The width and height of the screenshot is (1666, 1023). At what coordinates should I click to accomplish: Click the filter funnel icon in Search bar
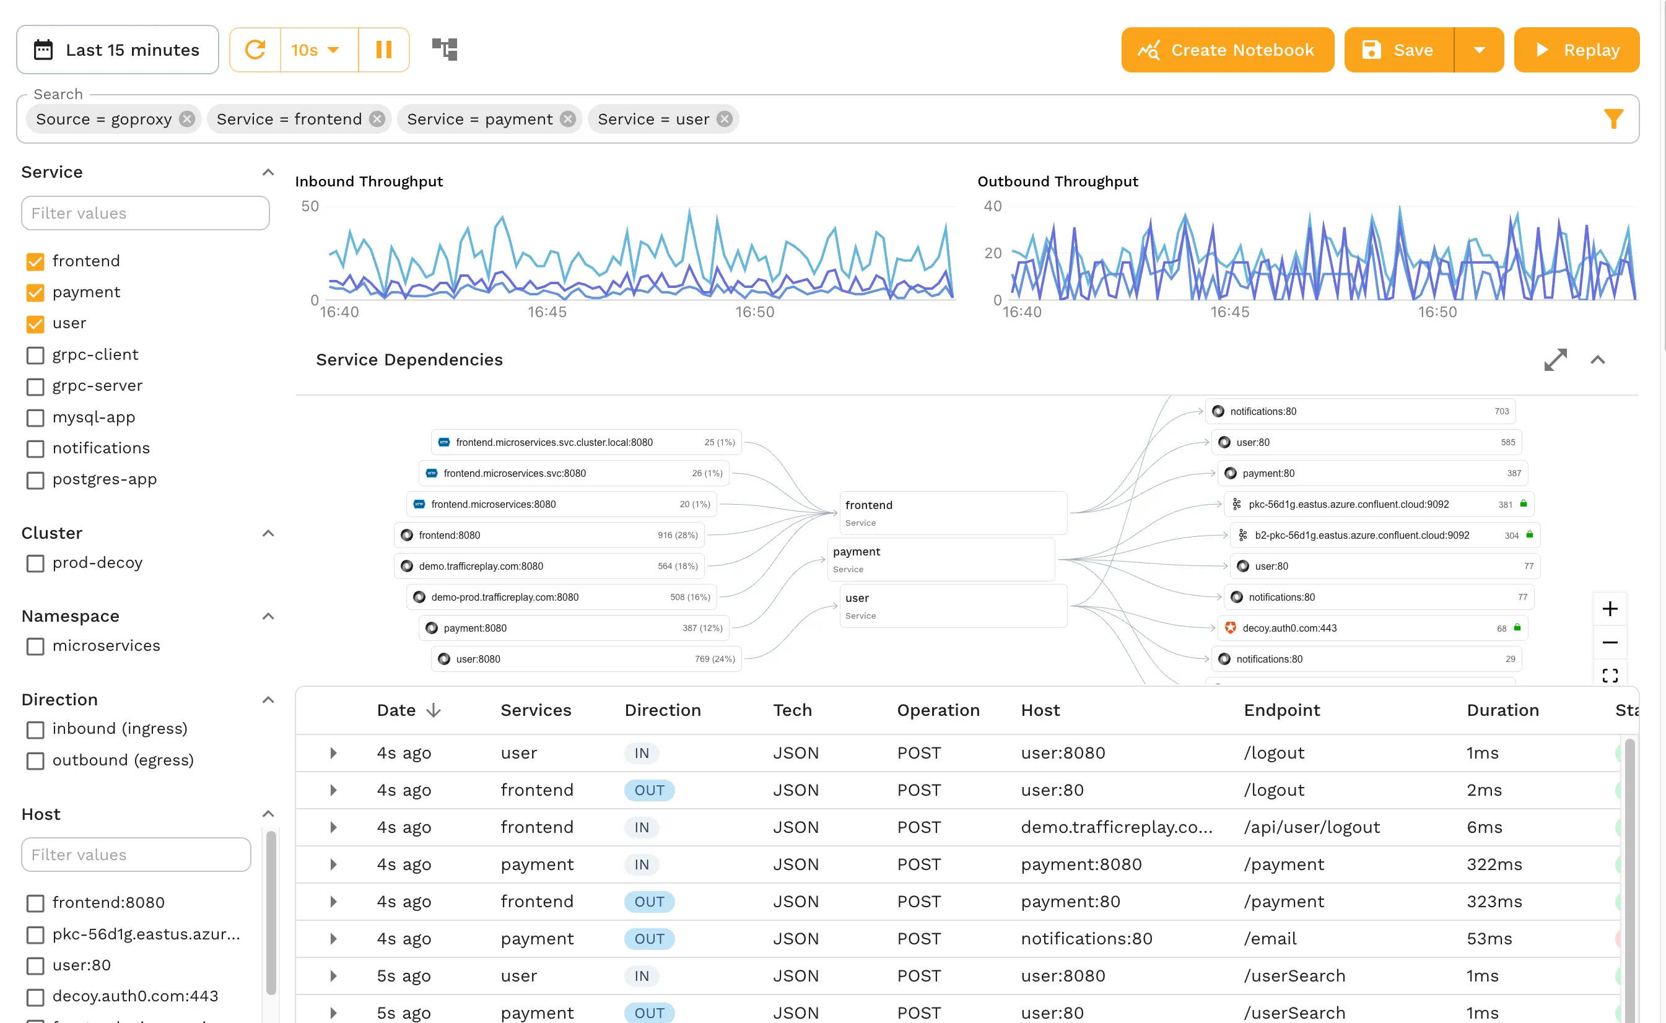click(1616, 118)
